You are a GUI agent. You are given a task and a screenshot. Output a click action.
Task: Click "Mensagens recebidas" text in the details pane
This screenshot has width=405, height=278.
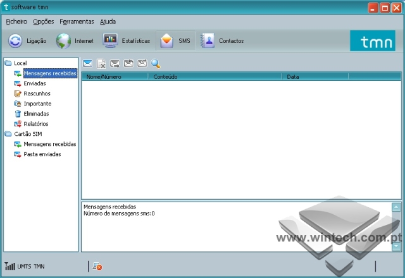click(109, 207)
